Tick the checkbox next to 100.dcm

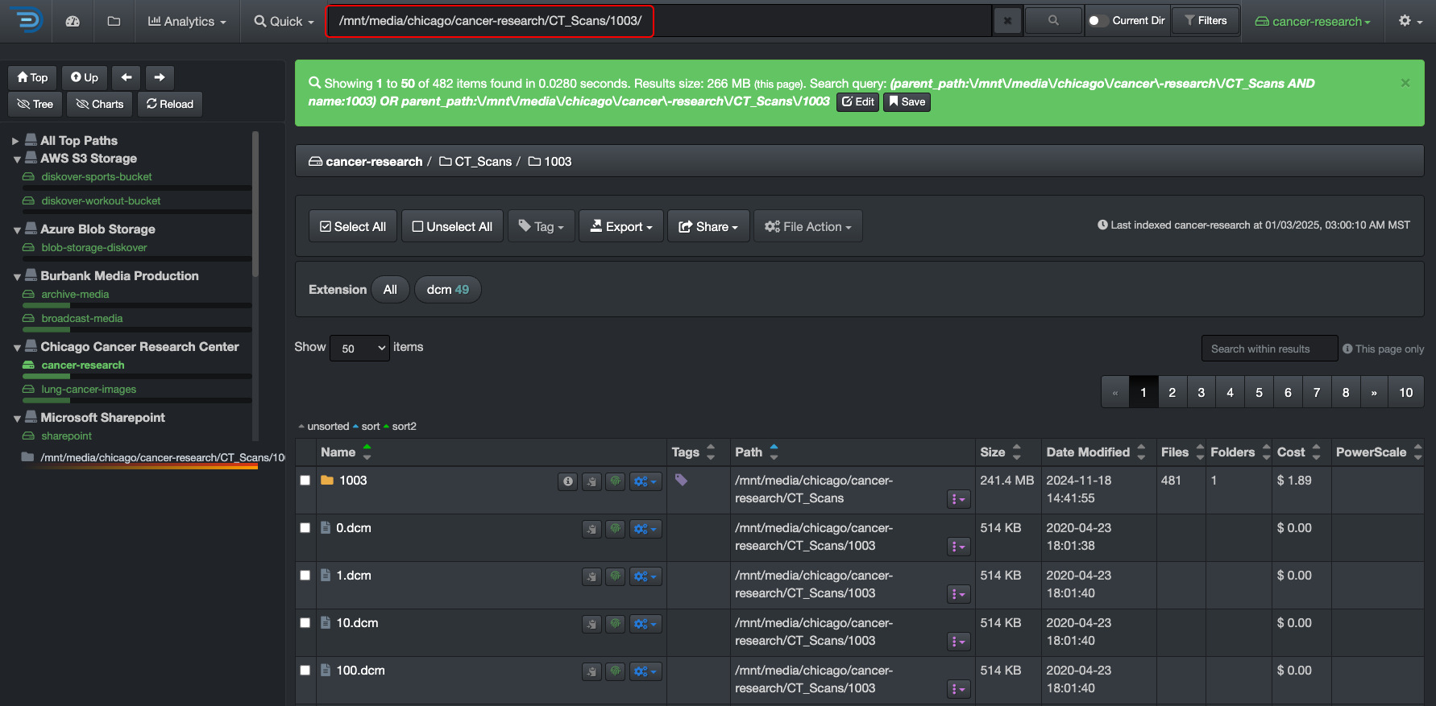tap(305, 671)
